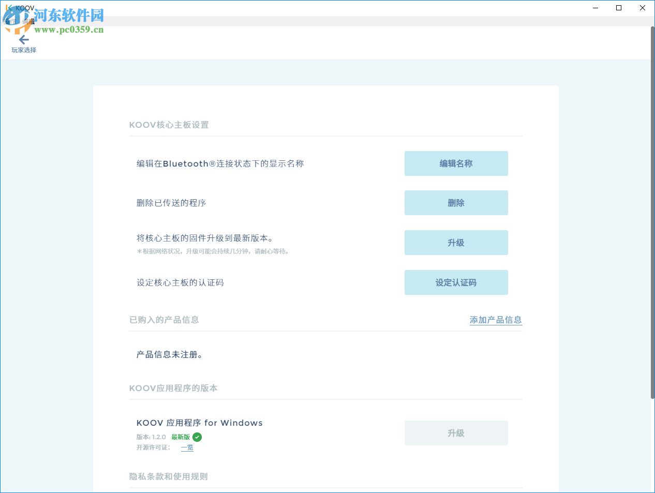655x493 pixels.
Task: Click the green 最新版 label
Action: click(181, 437)
